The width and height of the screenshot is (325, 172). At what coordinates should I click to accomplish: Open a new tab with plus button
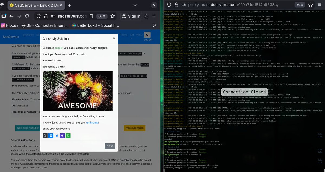(69, 5)
